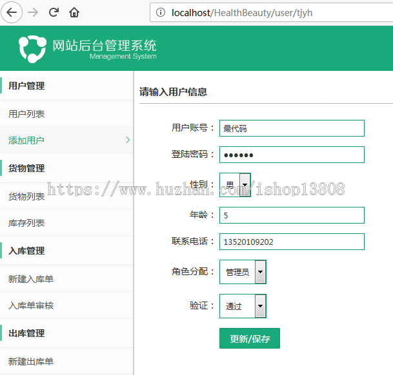The width and height of the screenshot is (393, 375).
Task: Click the 更新/保存 button
Action: 250,338
